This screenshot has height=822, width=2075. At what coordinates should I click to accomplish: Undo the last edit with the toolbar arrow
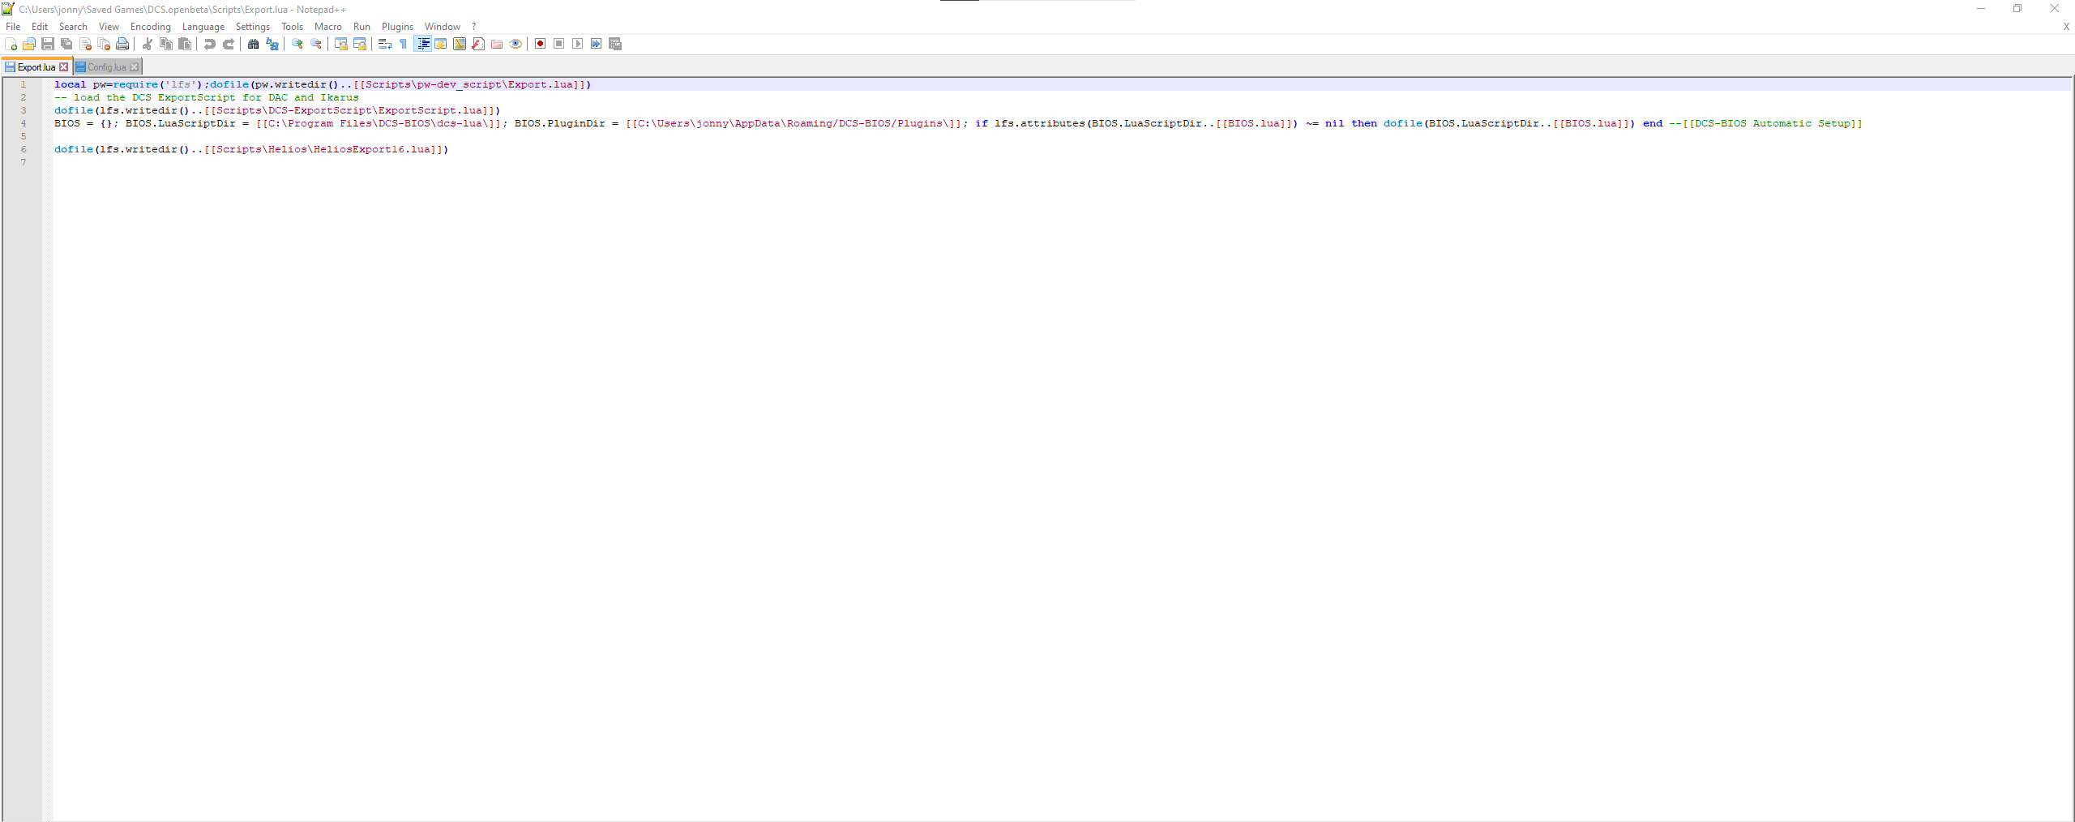point(210,44)
